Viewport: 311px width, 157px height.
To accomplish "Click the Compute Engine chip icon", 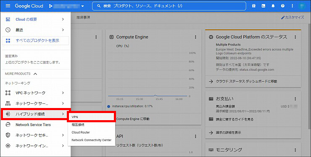I will [x=111, y=37].
